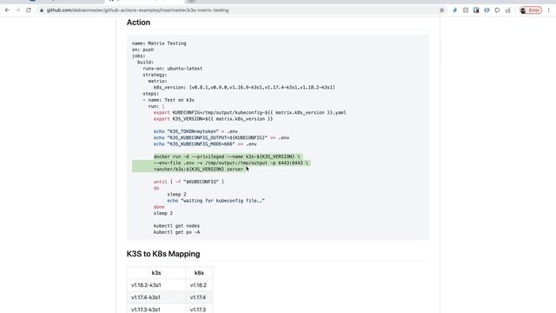Click the highlighted 'docker run -d' line
The image size is (556, 313).
pyautogui.click(x=228, y=156)
